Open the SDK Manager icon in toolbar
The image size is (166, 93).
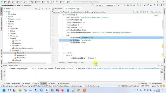click(x=158, y=5)
